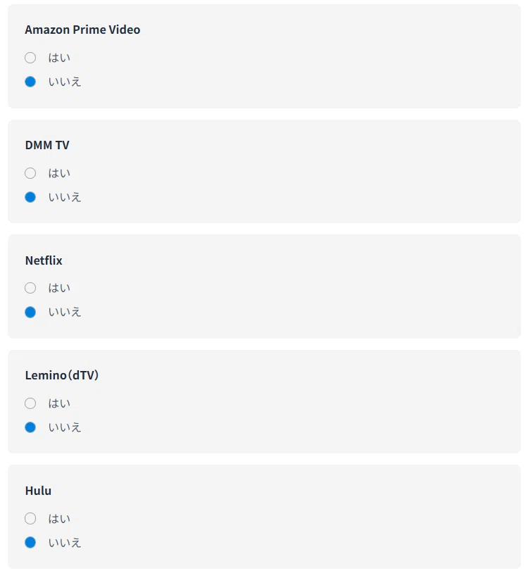Mark the いいえ radio button for Netflix
This screenshot has width=528, height=573.
(30, 312)
